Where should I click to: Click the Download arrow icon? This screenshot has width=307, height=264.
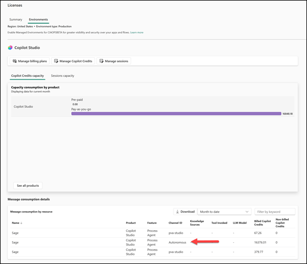click(x=177, y=212)
